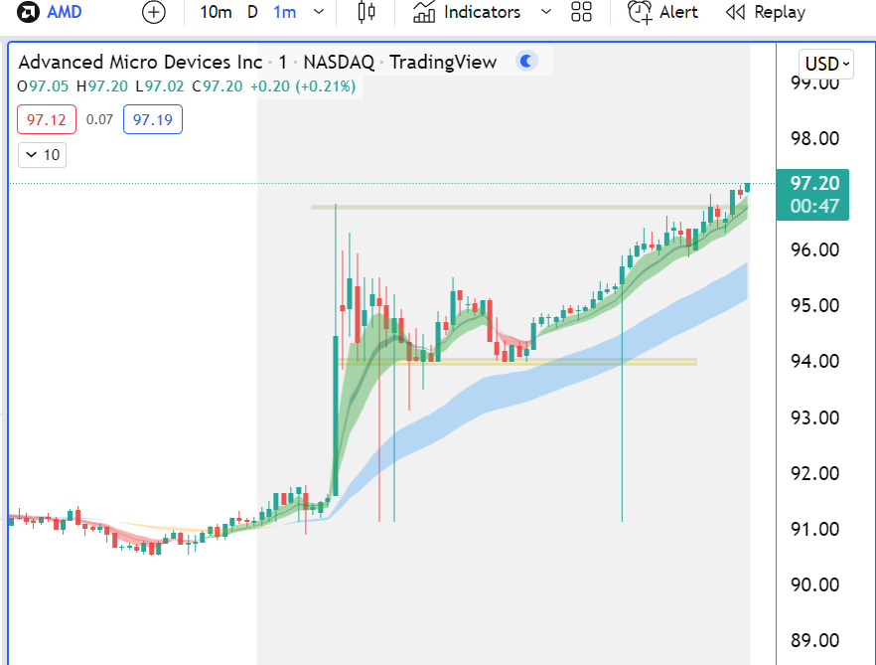Switch to the 10m timeframe
Viewport: 876px width, 665px height.
216,13
